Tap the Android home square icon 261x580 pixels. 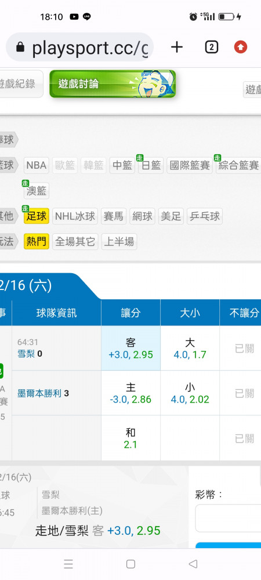pos(130,564)
